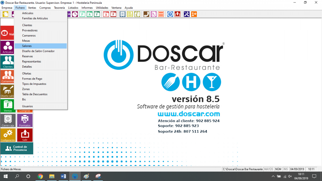Open the Control de Presencia button
Screen dimensions: 322x181
(17, 148)
